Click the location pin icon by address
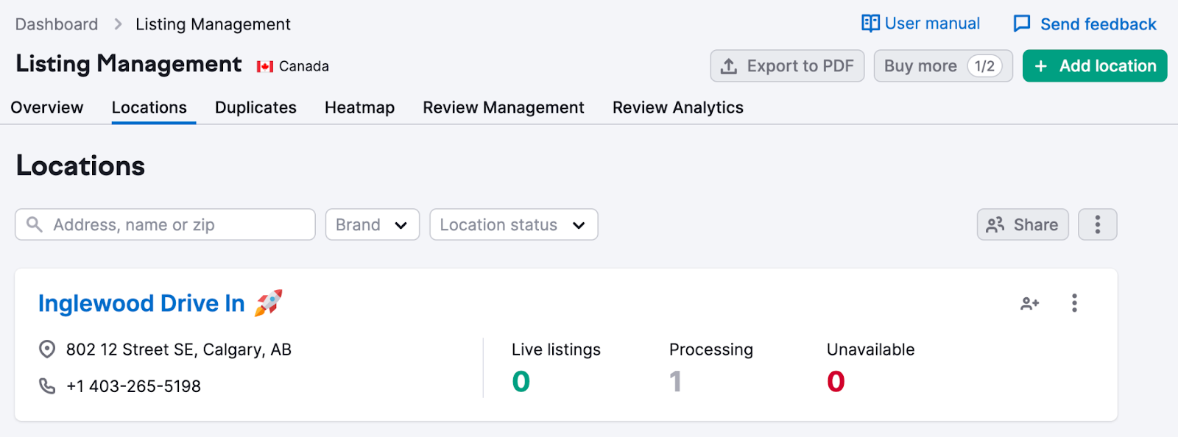Viewport: 1178px width, 437px height. click(47, 349)
